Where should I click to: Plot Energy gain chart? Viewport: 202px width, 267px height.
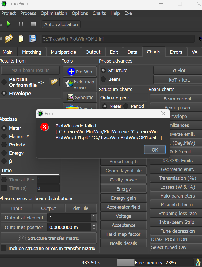(x=124, y=198)
